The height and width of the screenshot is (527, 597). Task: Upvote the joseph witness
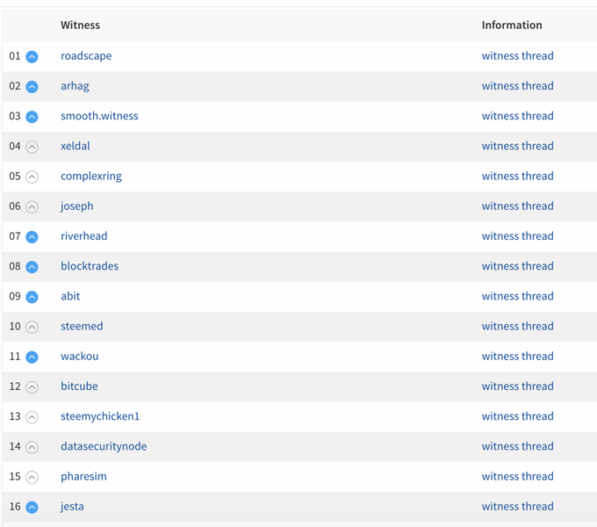(32, 206)
